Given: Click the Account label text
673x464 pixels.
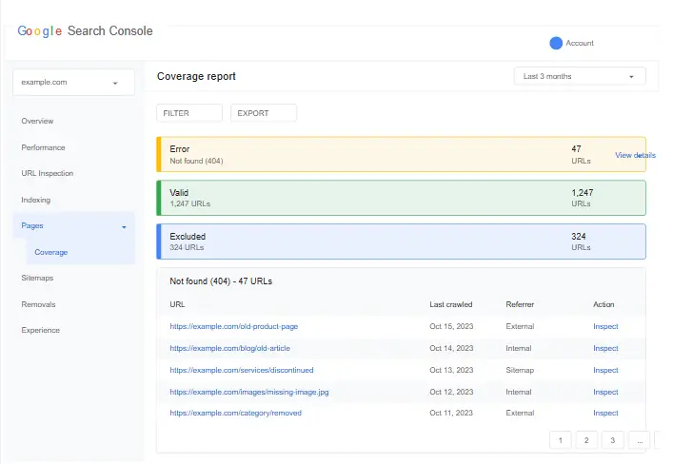Looking at the screenshot, I should pos(580,43).
